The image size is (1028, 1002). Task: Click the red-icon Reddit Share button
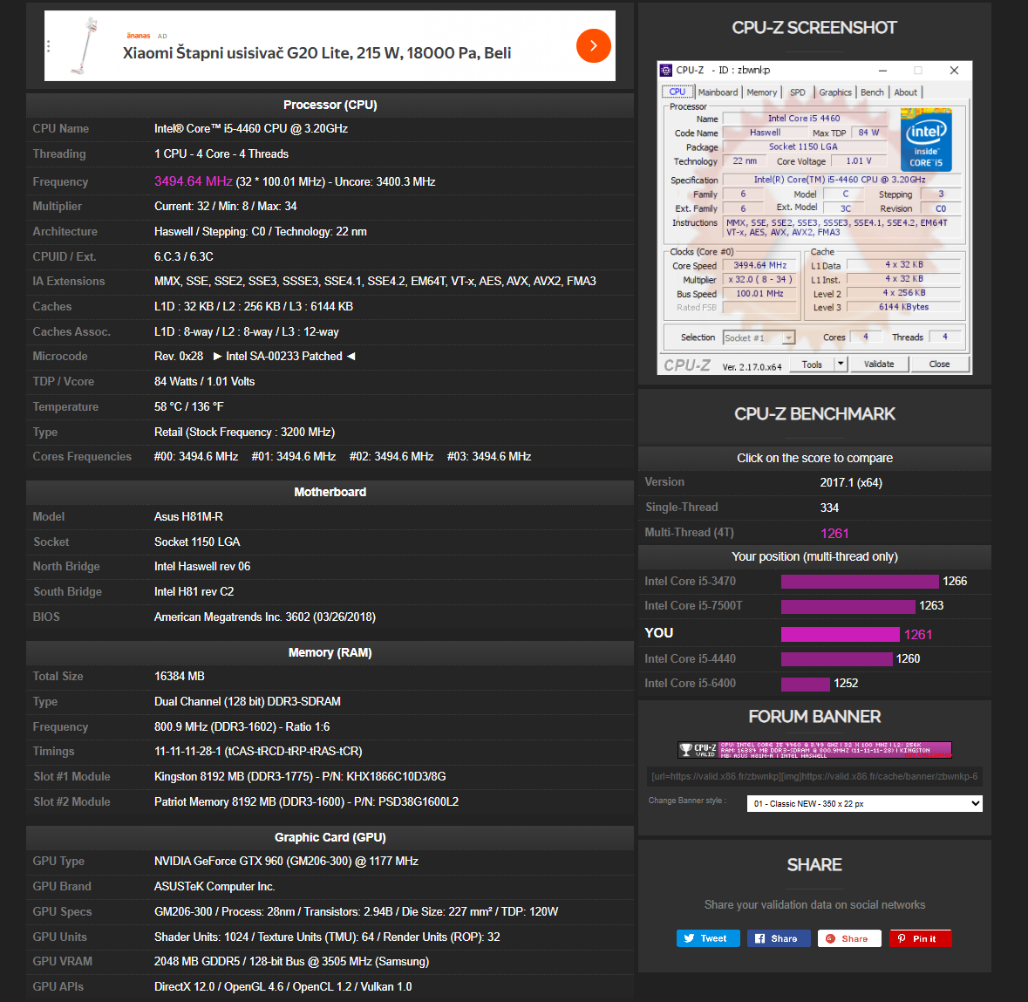(849, 938)
